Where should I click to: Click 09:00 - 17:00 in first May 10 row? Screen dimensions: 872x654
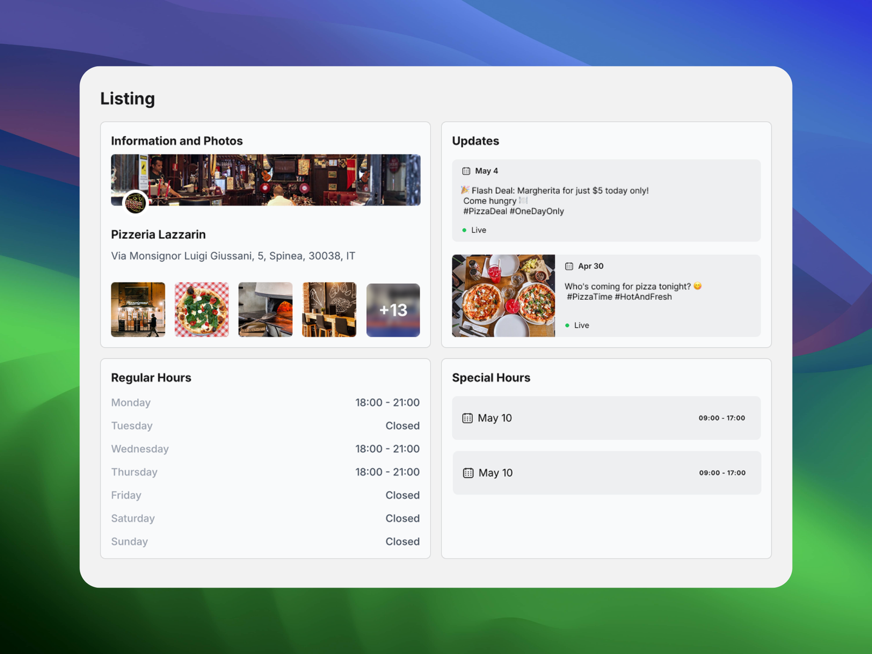[722, 418]
